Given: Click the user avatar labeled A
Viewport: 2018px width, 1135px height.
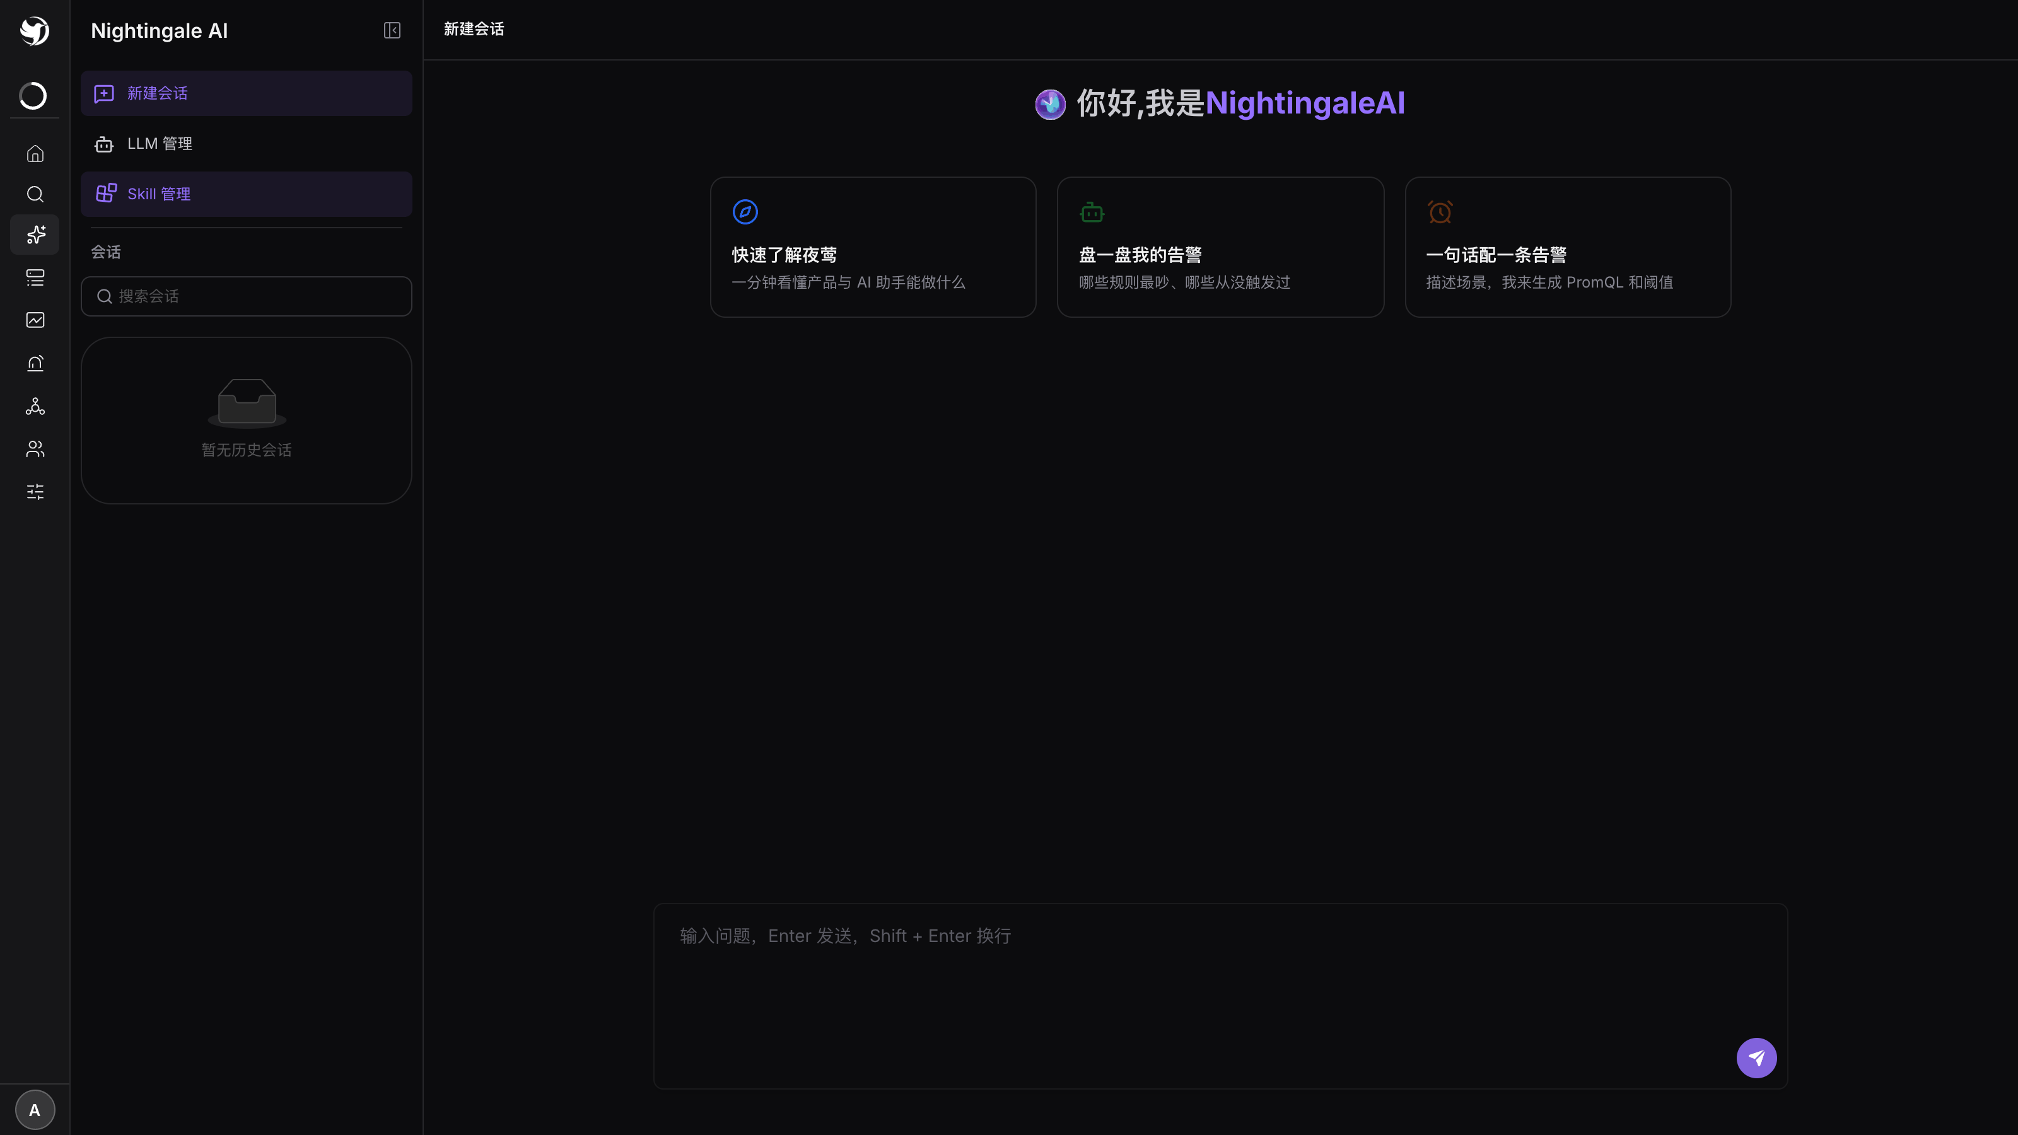Looking at the screenshot, I should [x=35, y=1110].
